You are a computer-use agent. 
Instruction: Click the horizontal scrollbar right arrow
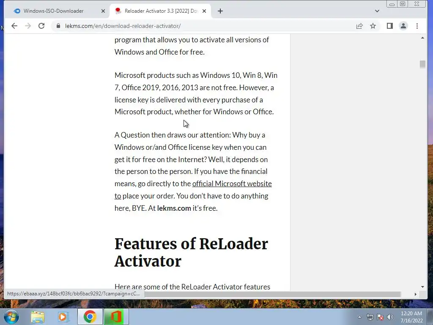(415, 295)
